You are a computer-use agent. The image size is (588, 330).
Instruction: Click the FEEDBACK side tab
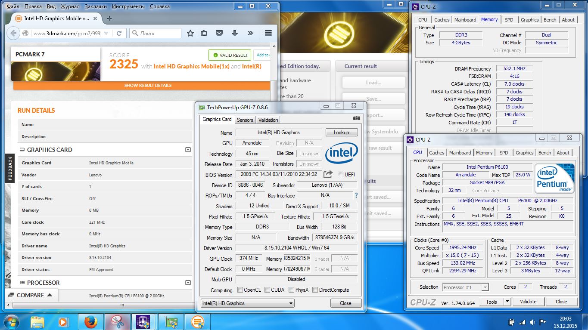click(x=10, y=168)
